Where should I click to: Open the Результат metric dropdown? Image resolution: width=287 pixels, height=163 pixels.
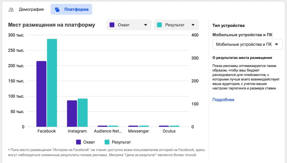point(176,25)
